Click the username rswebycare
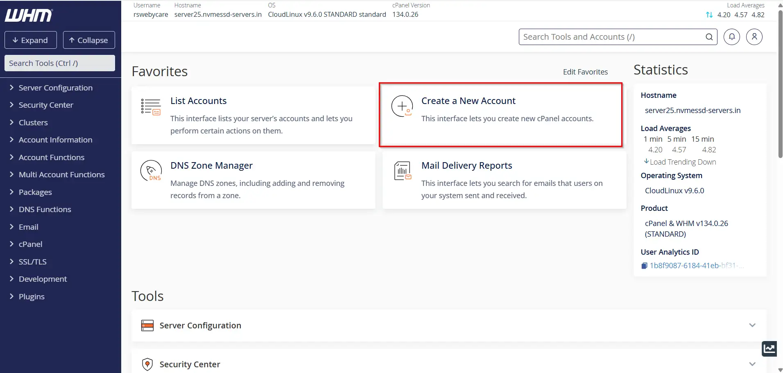Viewport: 783px width, 373px height. (x=151, y=14)
